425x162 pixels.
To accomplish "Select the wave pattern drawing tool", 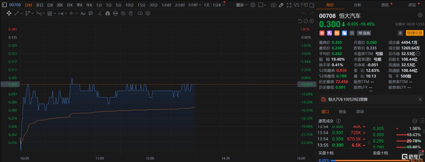I will coord(39,13).
